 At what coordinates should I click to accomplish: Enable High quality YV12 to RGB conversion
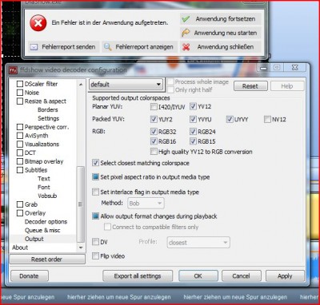point(154,152)
